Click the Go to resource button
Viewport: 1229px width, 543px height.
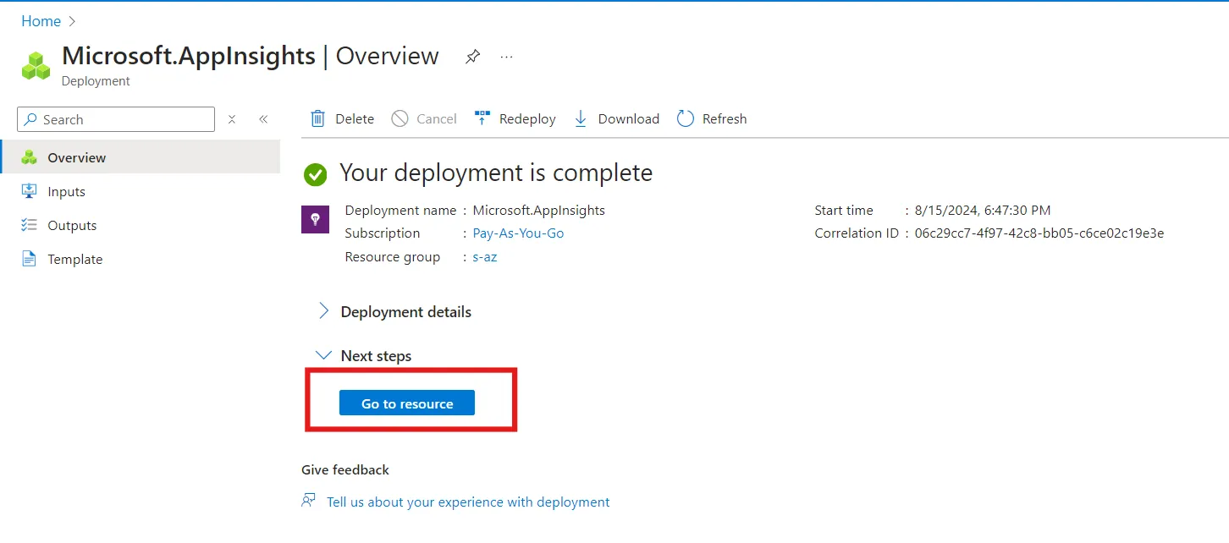(406, 403)
